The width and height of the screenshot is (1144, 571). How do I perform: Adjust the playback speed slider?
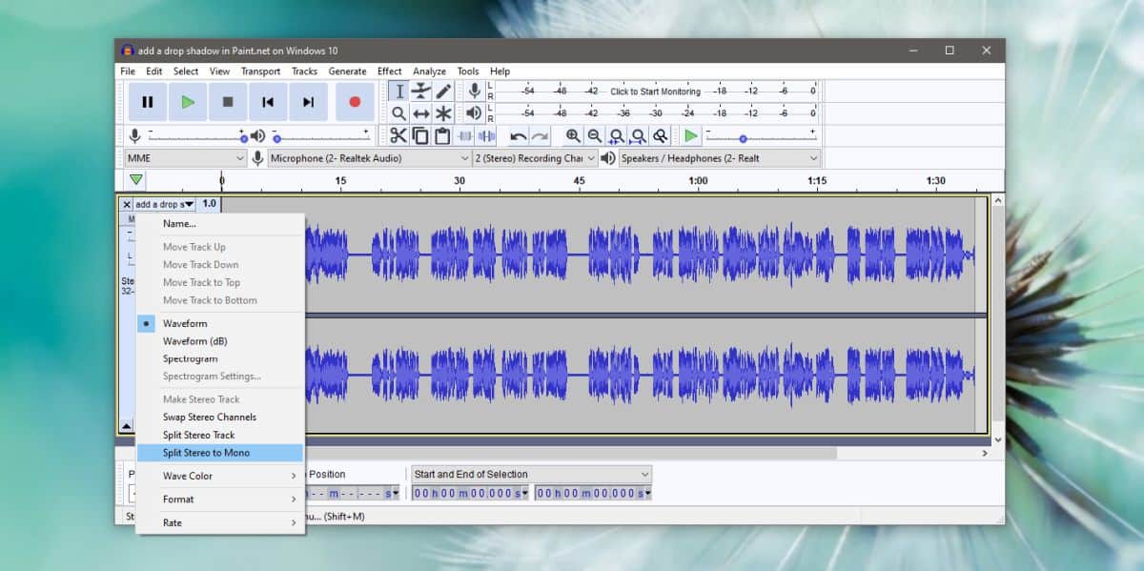(760, 136)
